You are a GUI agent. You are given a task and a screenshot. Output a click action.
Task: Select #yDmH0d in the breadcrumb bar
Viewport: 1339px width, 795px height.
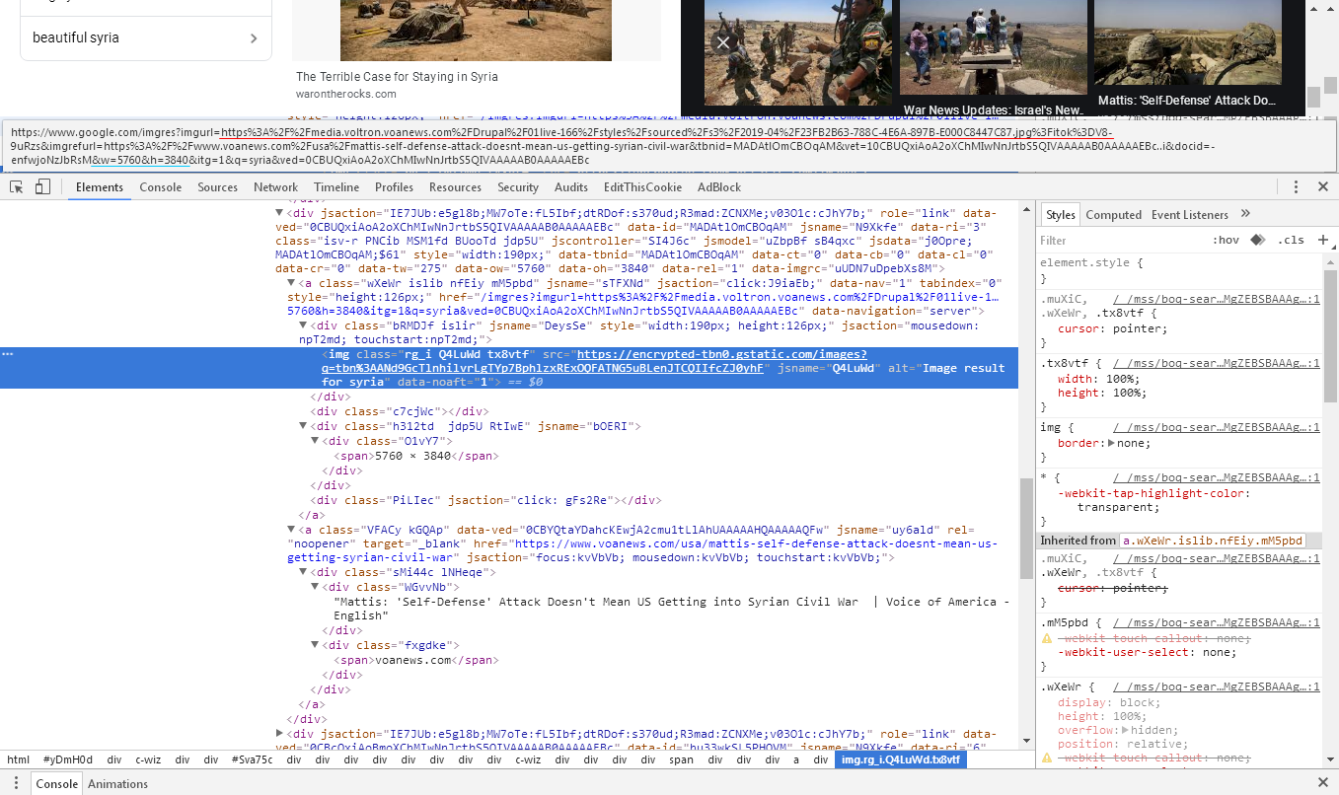click(67, 759)
